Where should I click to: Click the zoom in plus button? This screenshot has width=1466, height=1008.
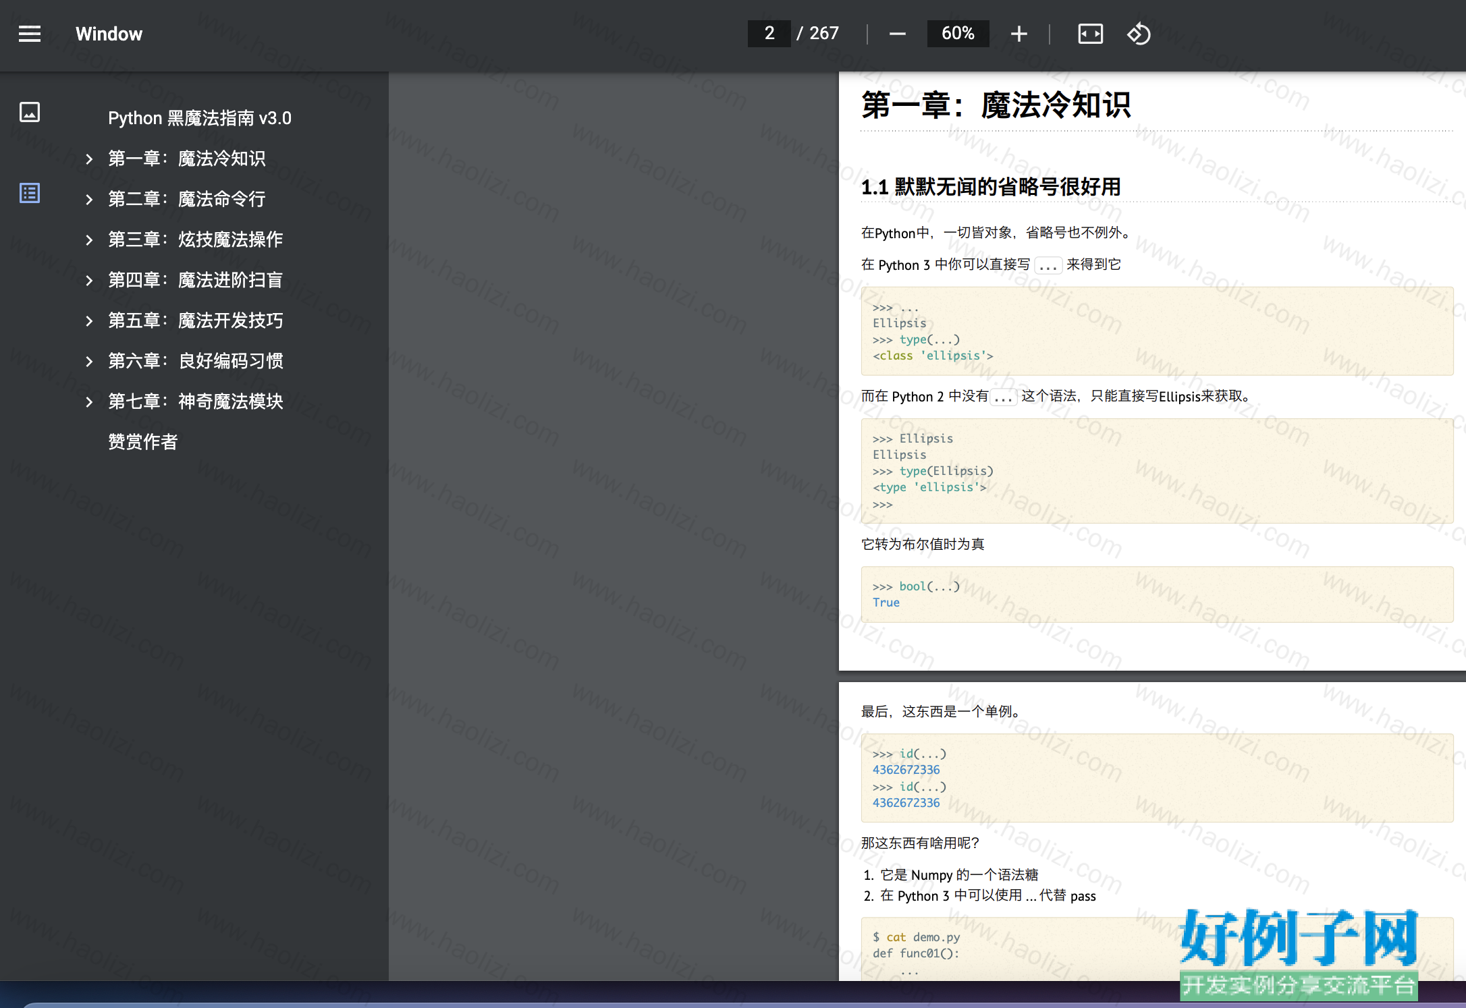1019,34
